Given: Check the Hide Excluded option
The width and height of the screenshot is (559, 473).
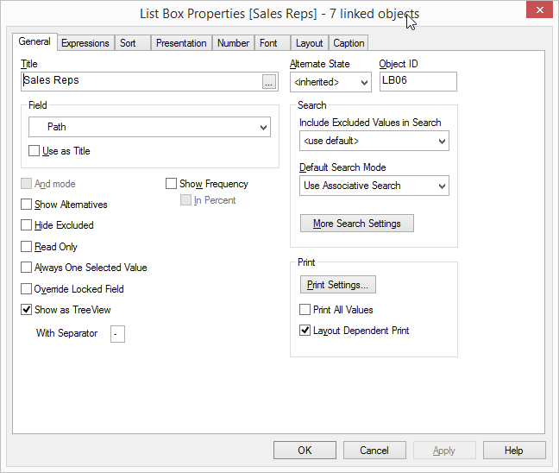Looking at the screenshot, I should point(27,225).
